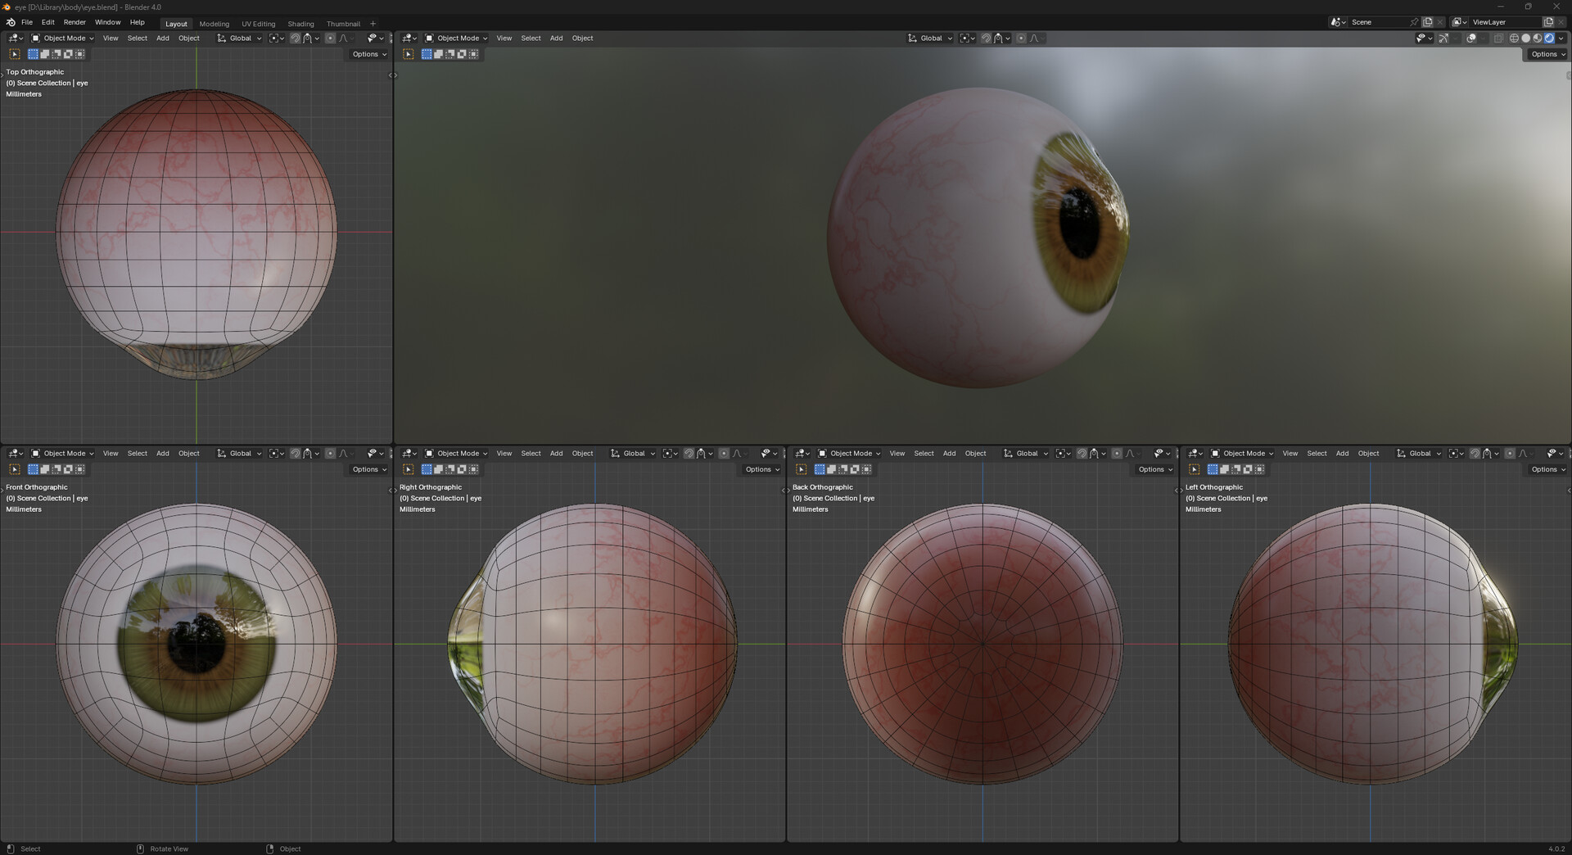Screen dimensions: 1572x855
Task: Select the Tweak tool icon in Front view
Action: (15, 468)
